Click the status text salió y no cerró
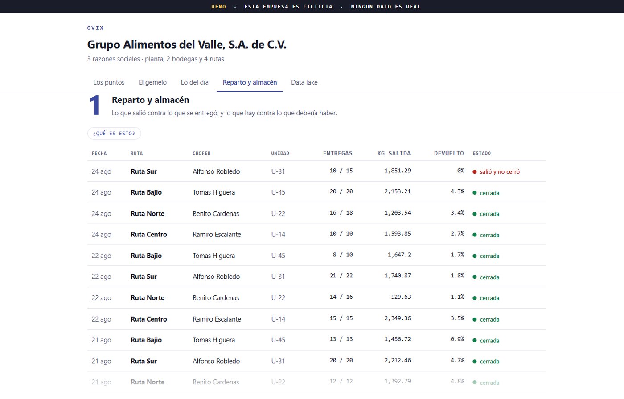This screenshot has height=399, width=624. click(x=500, y=172)
